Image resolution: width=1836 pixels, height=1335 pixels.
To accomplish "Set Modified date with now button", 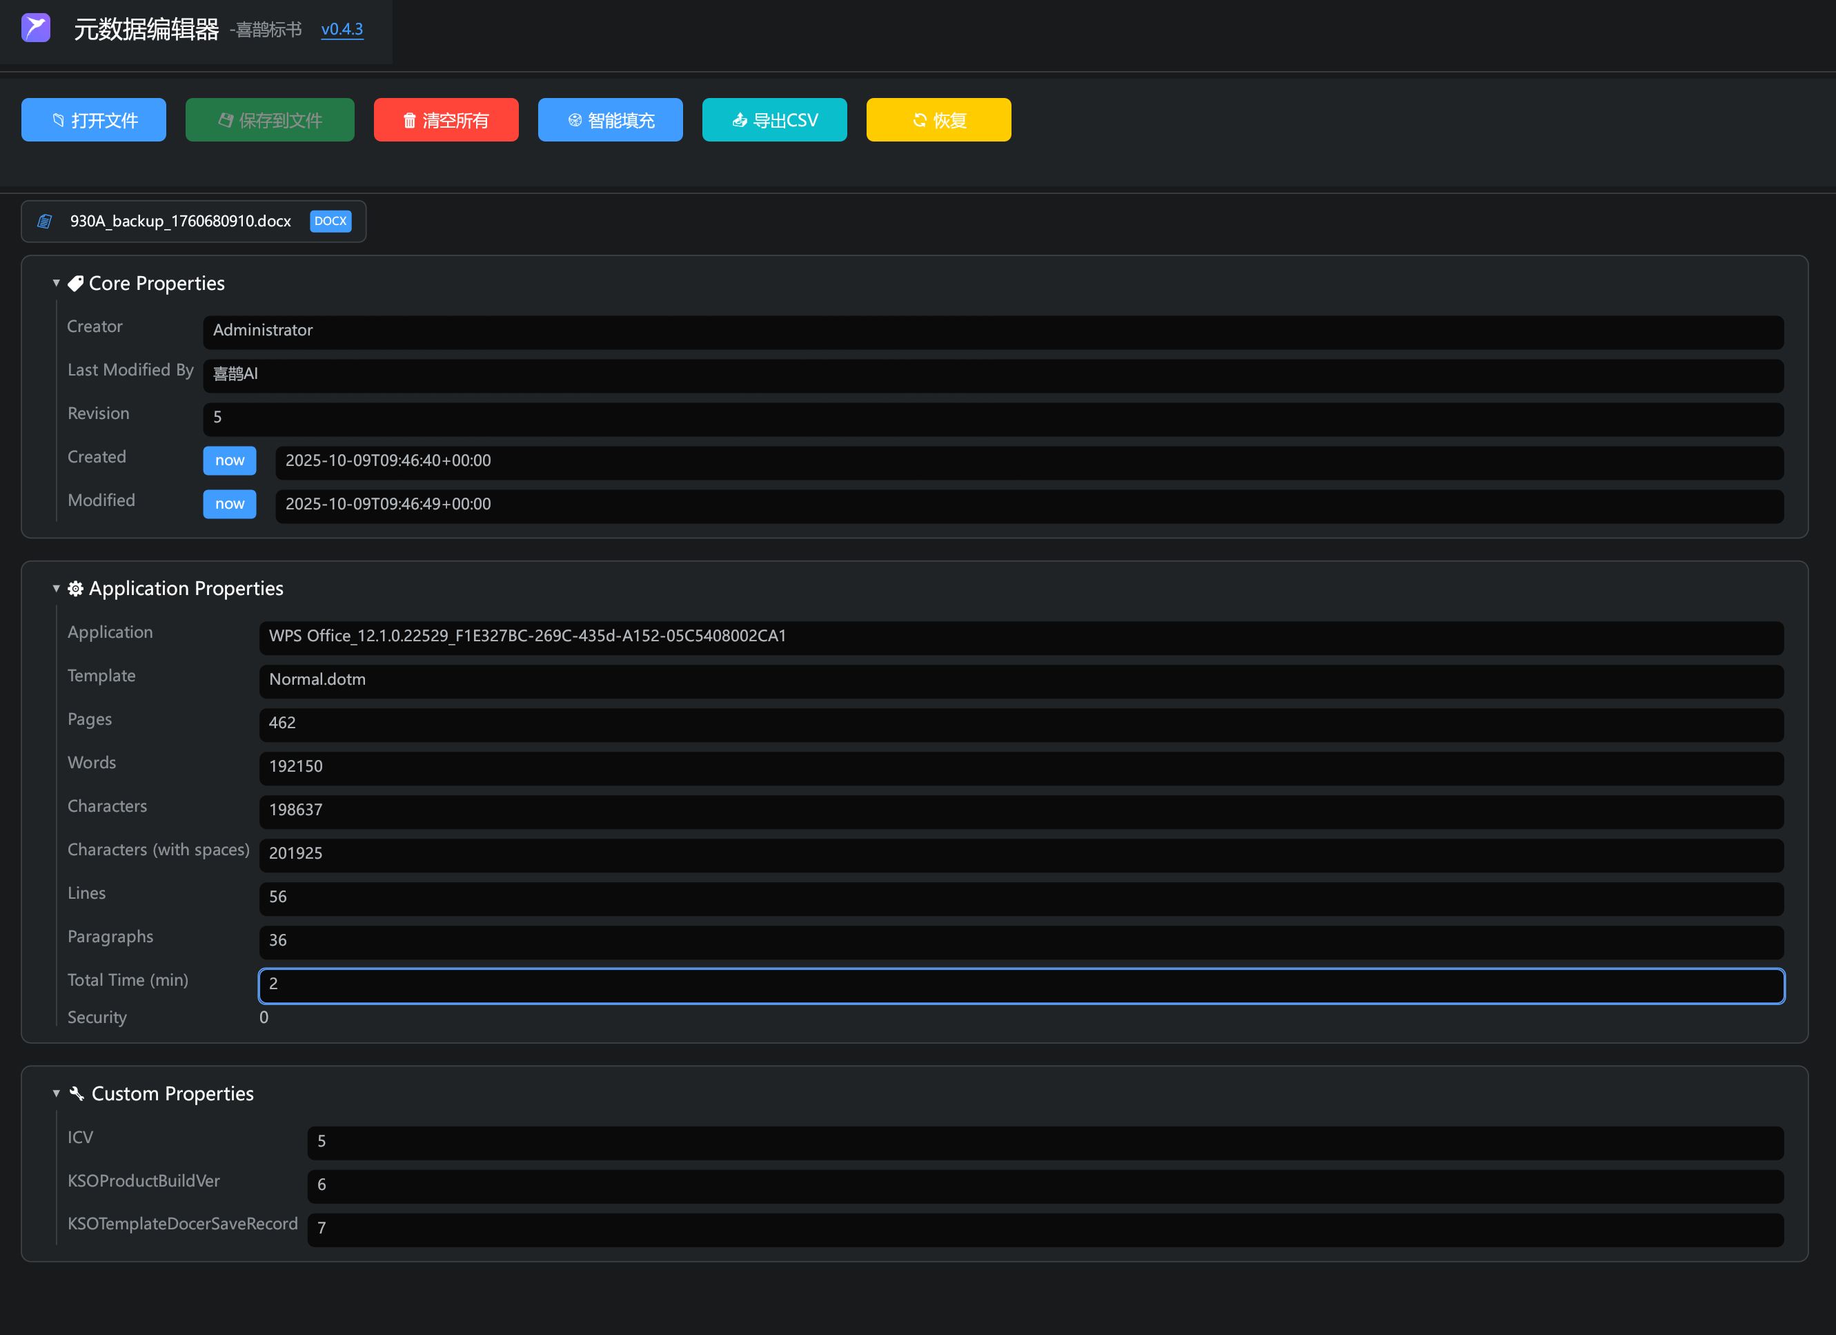I will 229,504.
